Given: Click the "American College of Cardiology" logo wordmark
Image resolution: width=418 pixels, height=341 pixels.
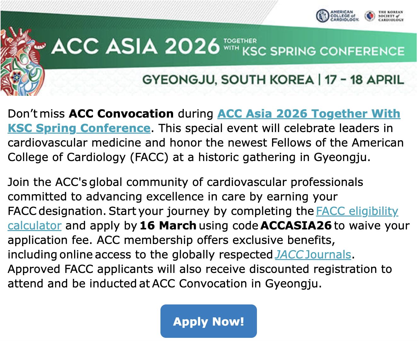Looking at the screenshot, I should pos(344,16).
